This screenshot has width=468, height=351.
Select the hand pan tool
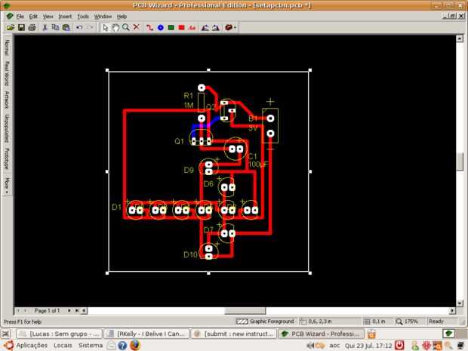115,28
